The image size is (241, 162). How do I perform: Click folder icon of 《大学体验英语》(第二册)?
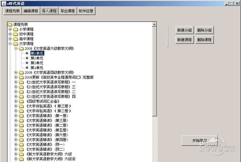point(21,111)
